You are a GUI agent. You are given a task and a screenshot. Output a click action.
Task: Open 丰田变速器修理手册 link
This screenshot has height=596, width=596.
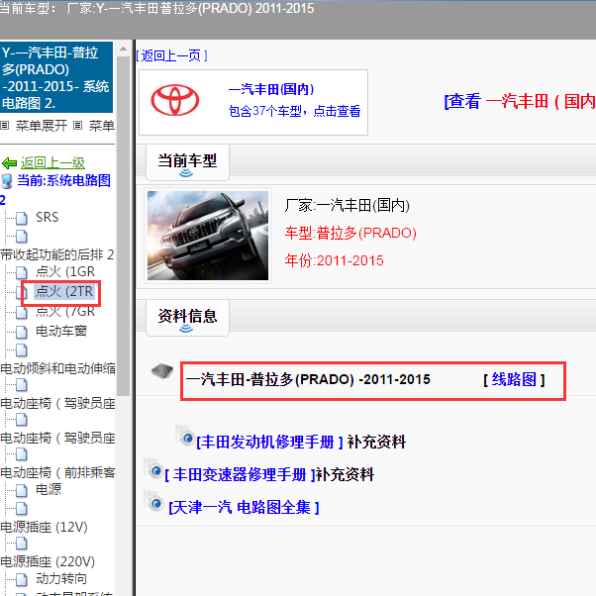(240, 474)
